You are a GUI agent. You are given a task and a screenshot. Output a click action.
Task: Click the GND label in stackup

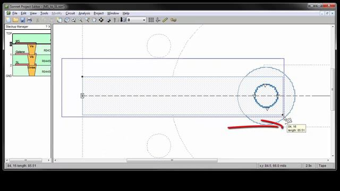tap(8, 76)
